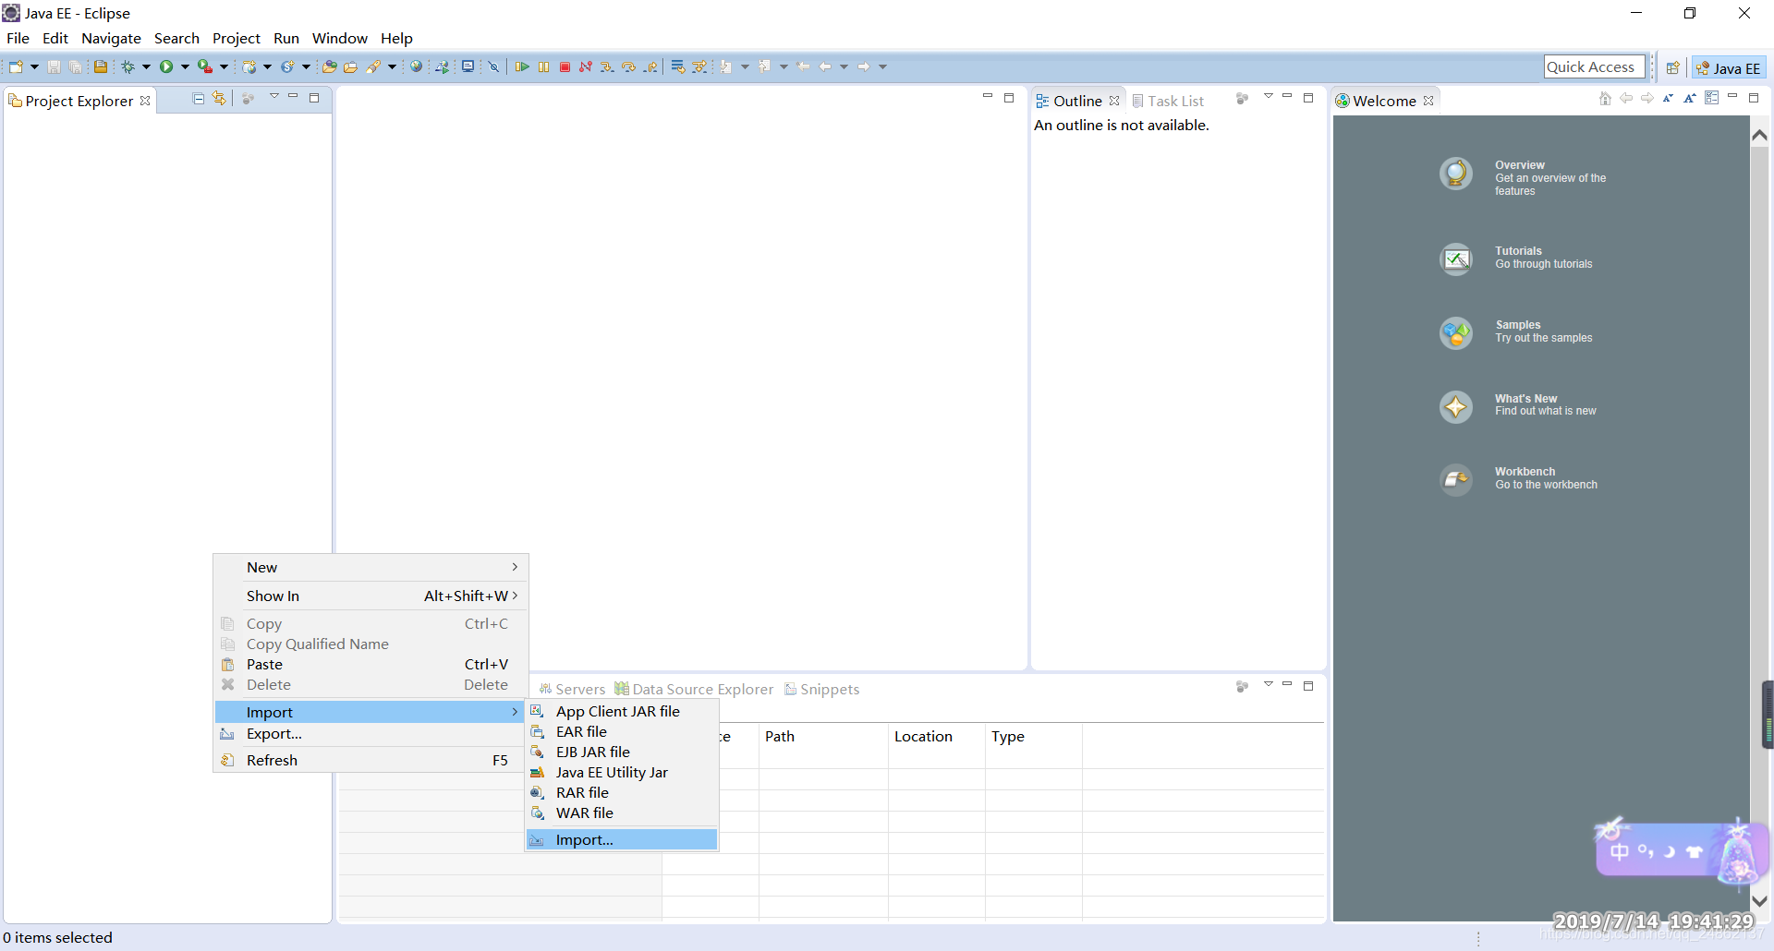Click Customize page icon in Welcome view
The width and height of the screenshot is (1774, 951).
1711,98
